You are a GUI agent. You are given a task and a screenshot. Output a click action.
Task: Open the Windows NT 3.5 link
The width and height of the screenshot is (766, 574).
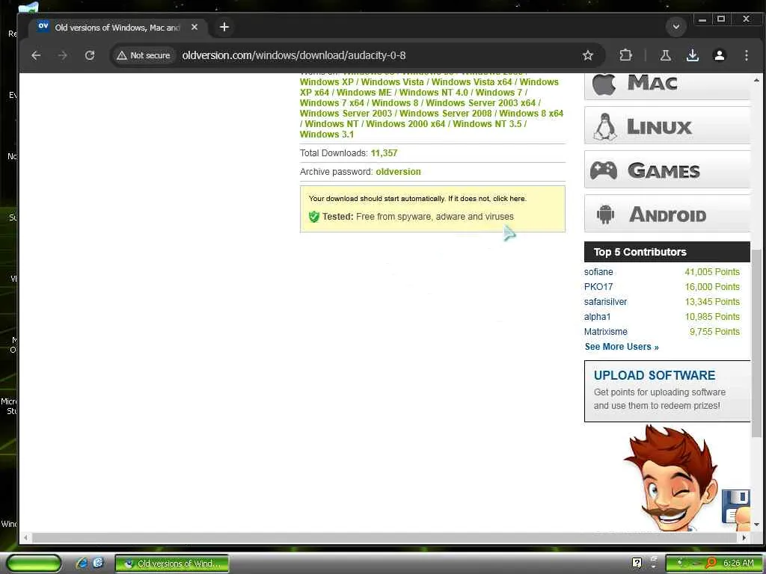pyautogui.click(x=487, y=124)
